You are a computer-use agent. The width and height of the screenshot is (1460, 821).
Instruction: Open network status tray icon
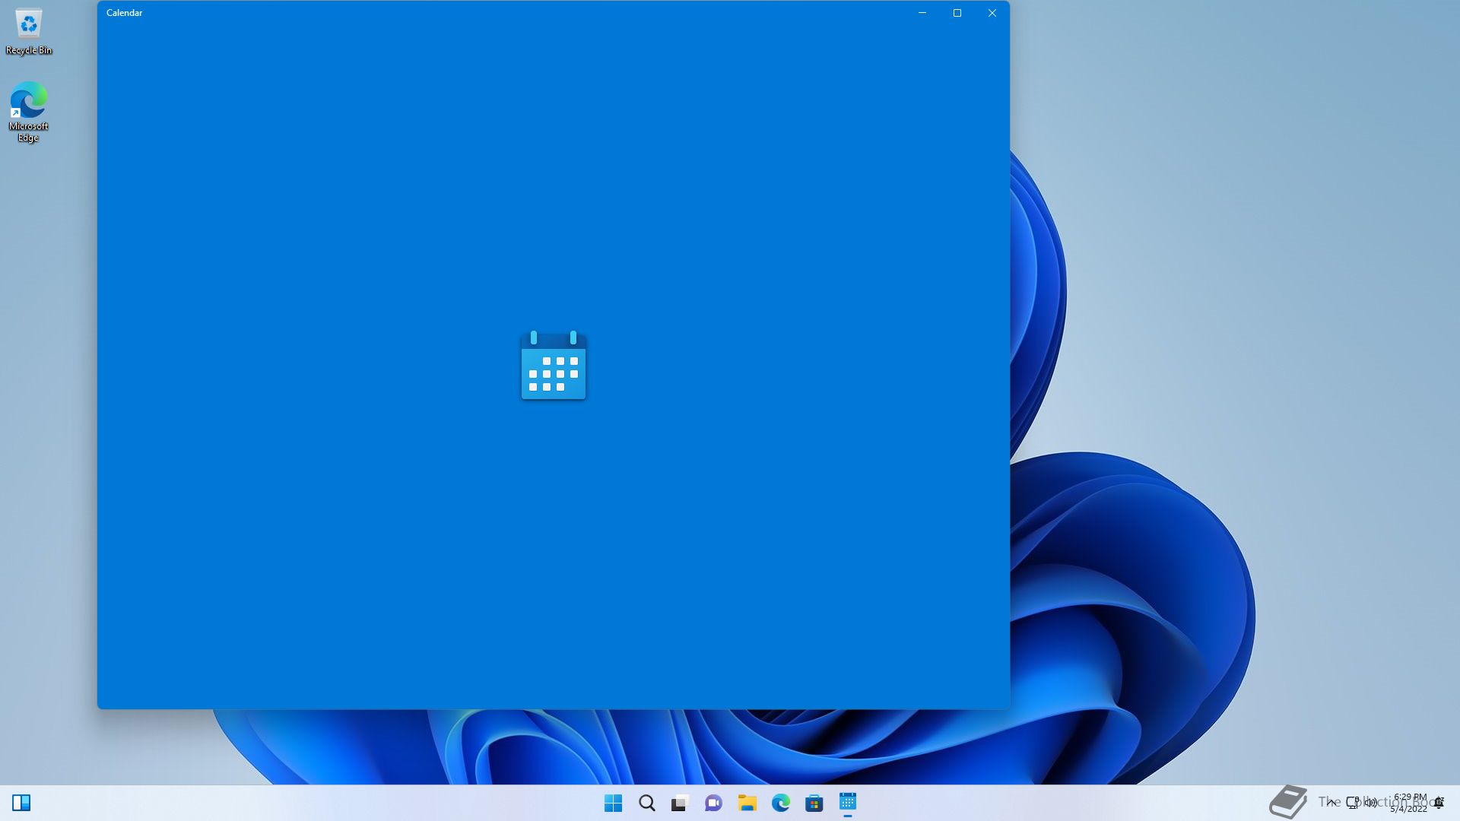(x=1353, y=802)
